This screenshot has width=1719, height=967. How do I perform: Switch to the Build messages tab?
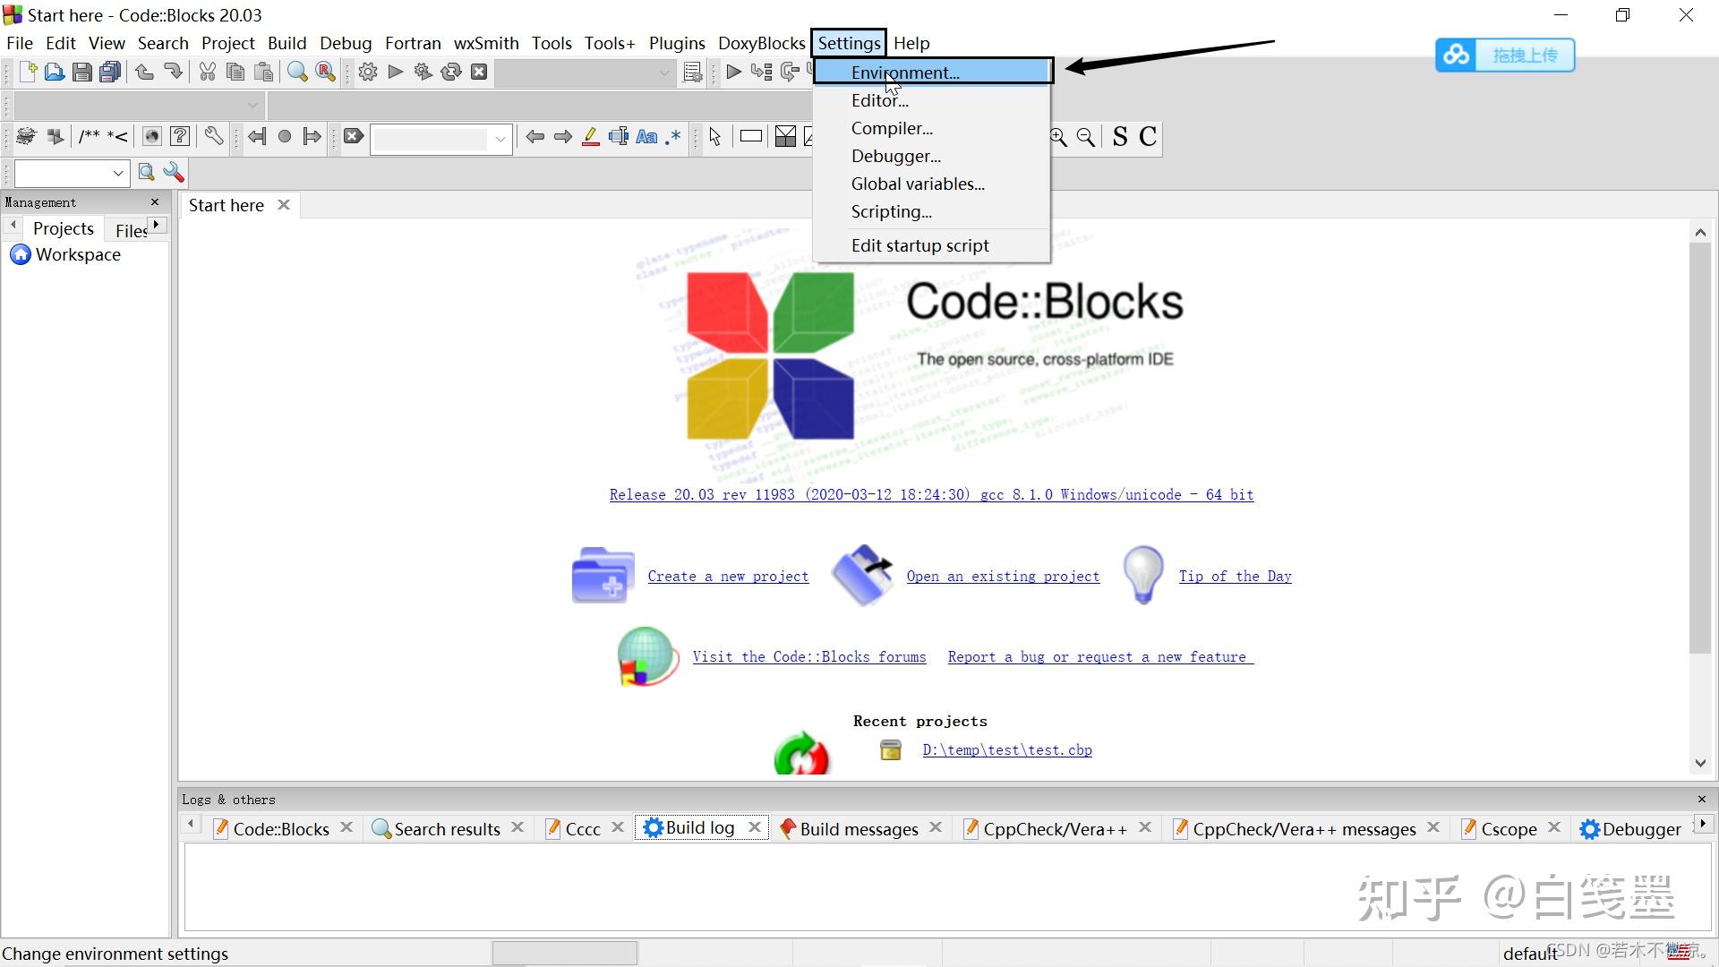pyautogui.click(x=858, y=828)
